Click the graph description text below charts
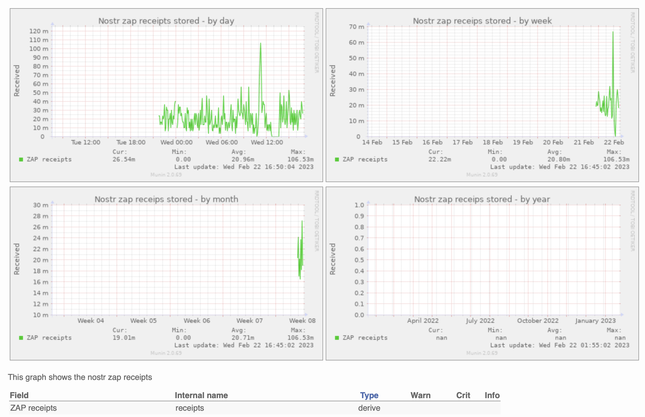 80,377
